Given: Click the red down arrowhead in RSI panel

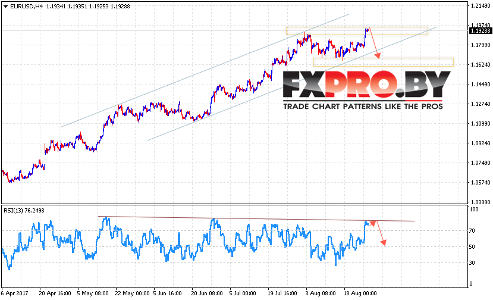Looking at the screenshot, I should coord(384,242).
